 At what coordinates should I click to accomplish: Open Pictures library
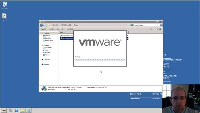tap(47, 52)
